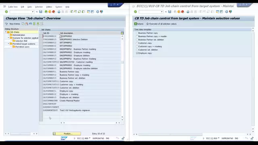Click Print icon in Change View window toolbar
This screenshot has height=145, width=258.
coord(59,12)
